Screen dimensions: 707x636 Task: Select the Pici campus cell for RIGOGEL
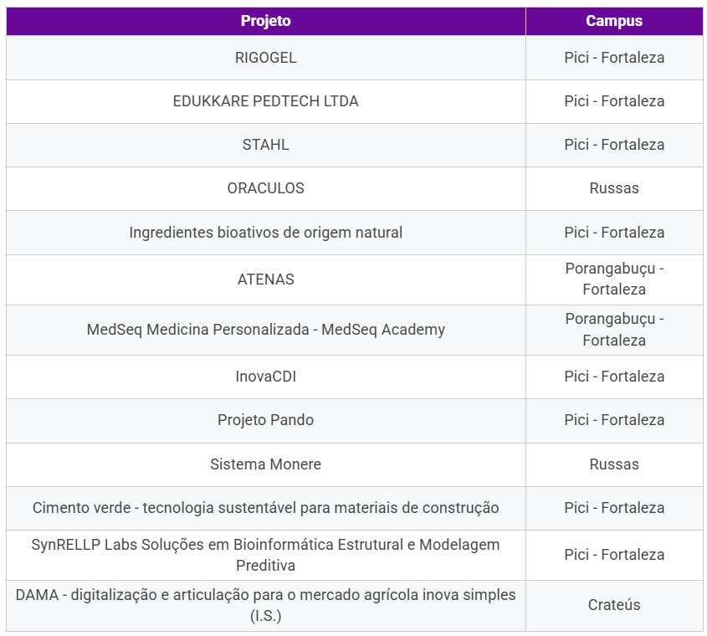click(614, 58)
